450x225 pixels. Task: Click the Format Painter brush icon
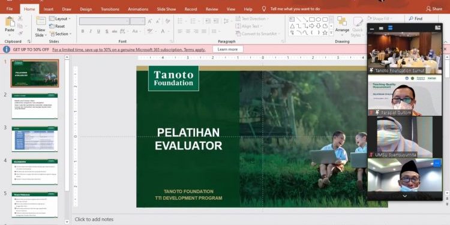point(20,34)
